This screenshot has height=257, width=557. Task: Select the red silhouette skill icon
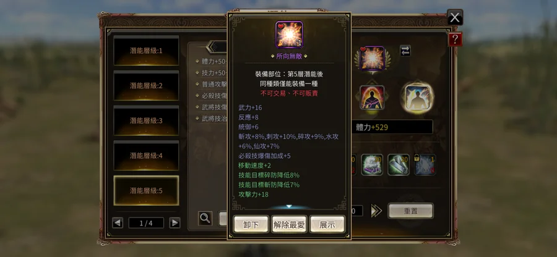click(372, 97)
